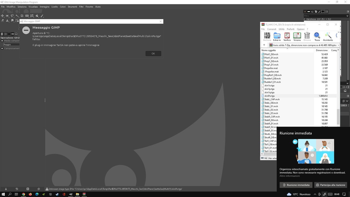Select skin1o.tga in WinRAR list
Viewport: 350px width, 197px height.
[x=269, y=85]
